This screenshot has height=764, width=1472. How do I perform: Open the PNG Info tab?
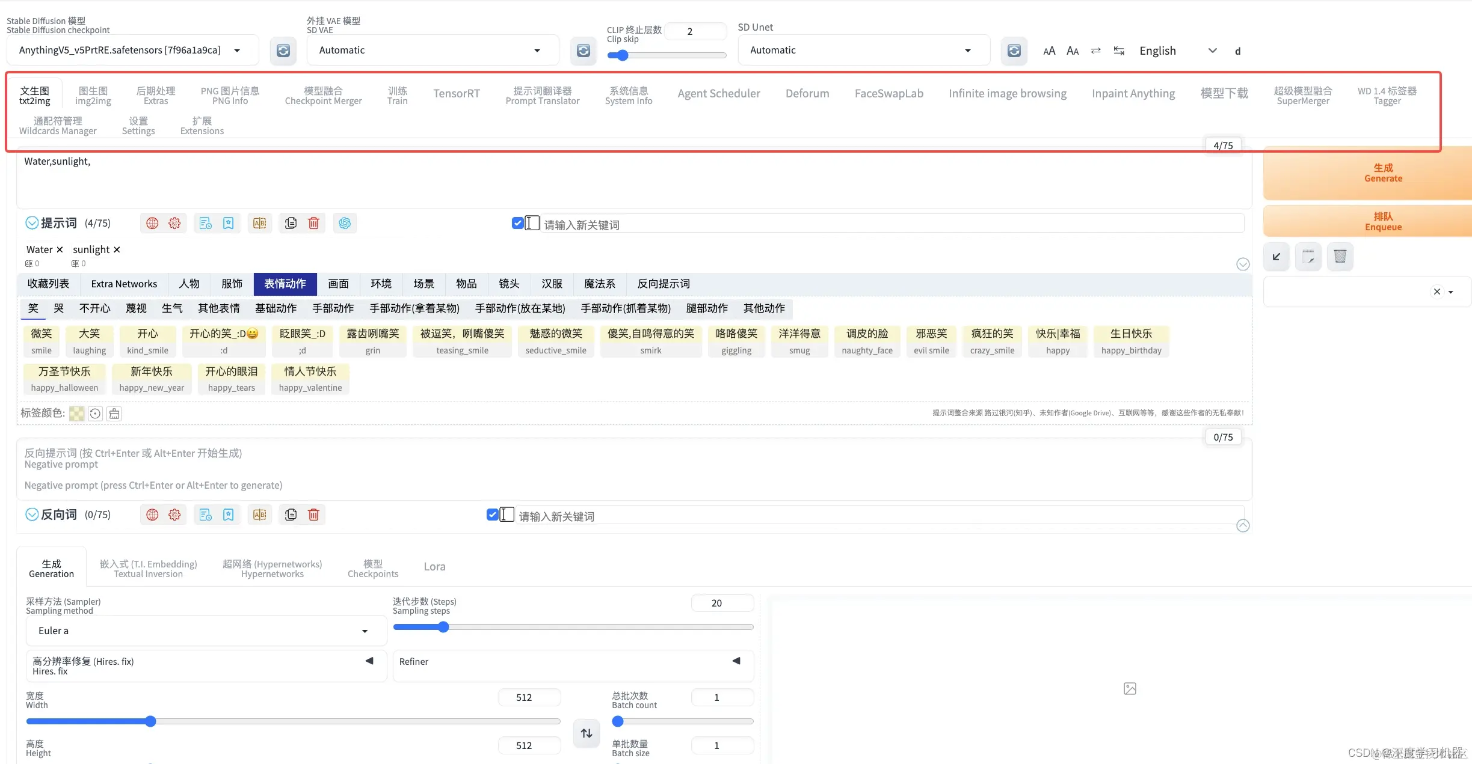pyautogui.click(x=230, y=96)
